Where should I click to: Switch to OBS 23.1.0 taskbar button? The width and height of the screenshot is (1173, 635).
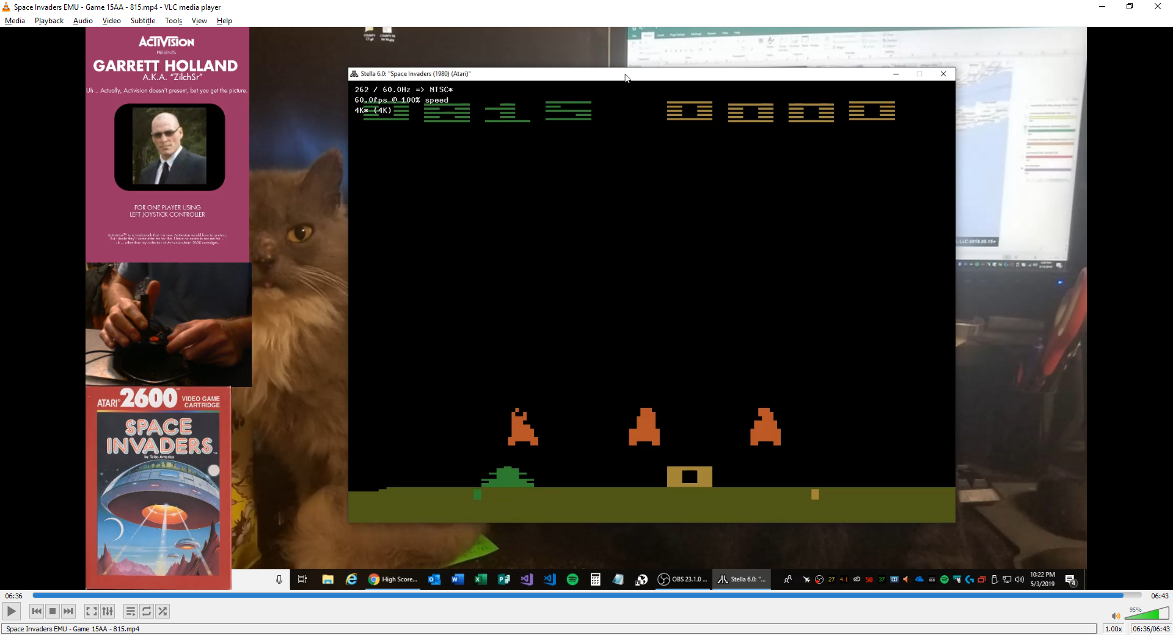[682, 579]
